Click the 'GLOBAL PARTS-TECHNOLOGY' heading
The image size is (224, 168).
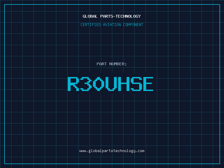pos(112,16)
